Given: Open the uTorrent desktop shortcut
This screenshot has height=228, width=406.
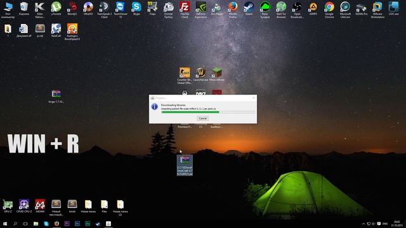Looking at the screenshot, I should point(56,8).
